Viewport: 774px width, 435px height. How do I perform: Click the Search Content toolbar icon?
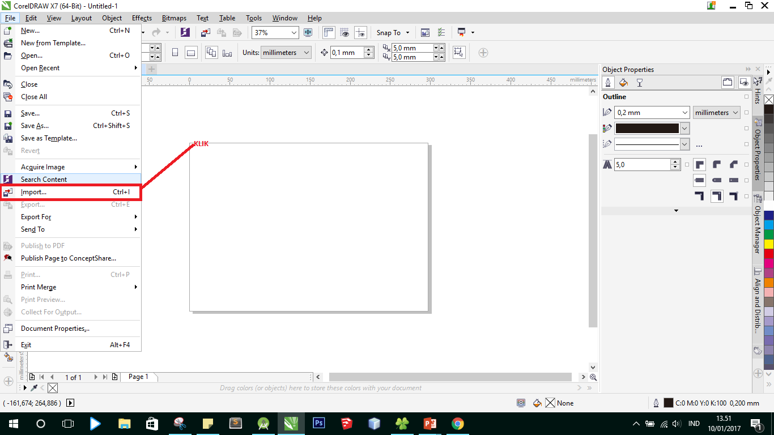click(184, 32)
